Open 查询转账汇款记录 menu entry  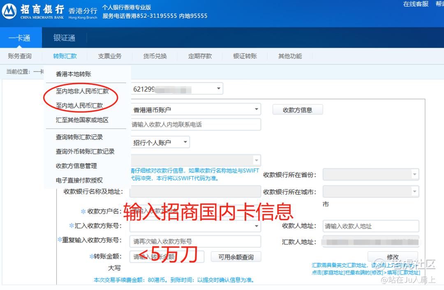[x=79, y=137]
